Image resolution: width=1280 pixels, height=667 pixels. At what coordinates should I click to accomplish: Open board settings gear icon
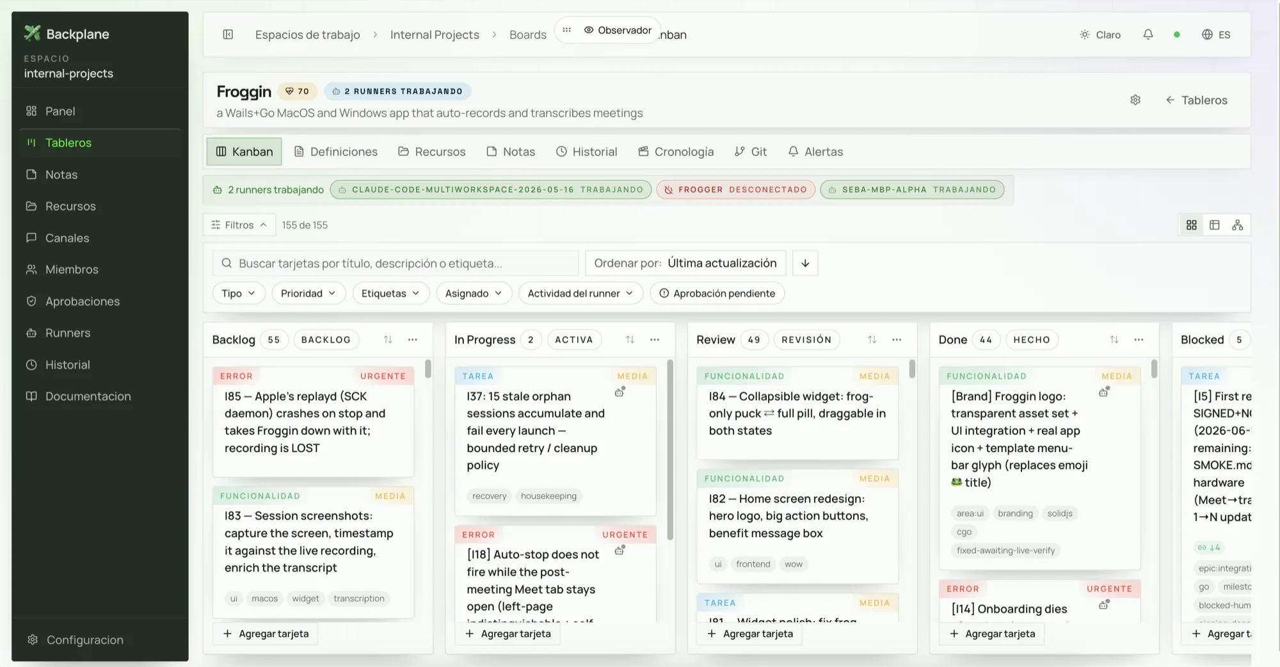pyautogui.click(x=1135, y=100)
